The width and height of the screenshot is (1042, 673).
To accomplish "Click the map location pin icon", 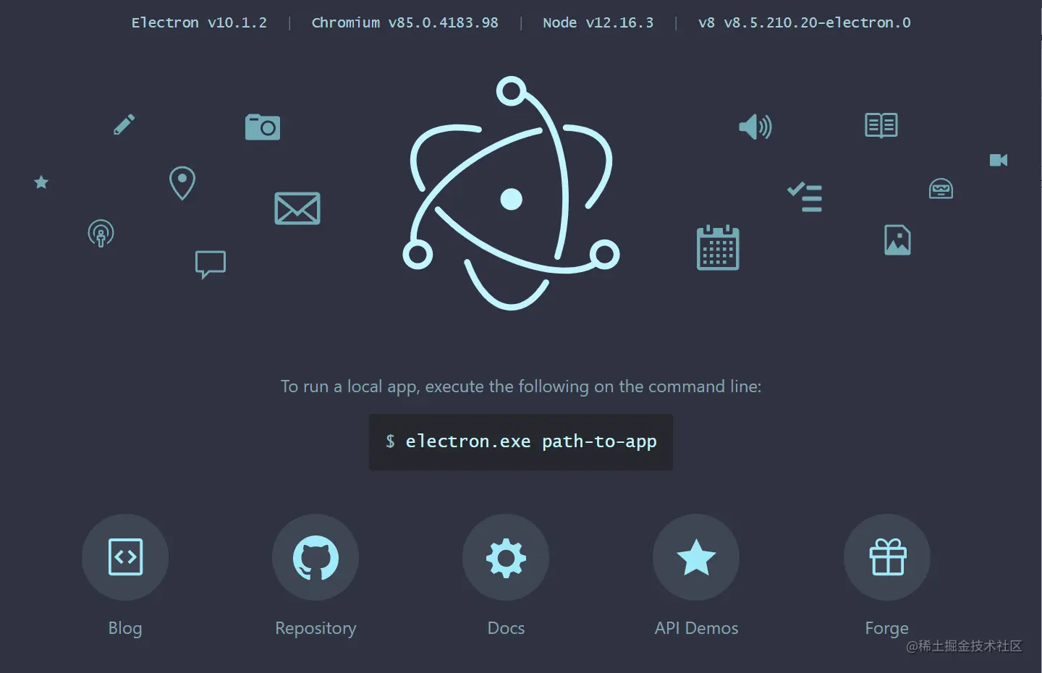I will click(182, 183).
